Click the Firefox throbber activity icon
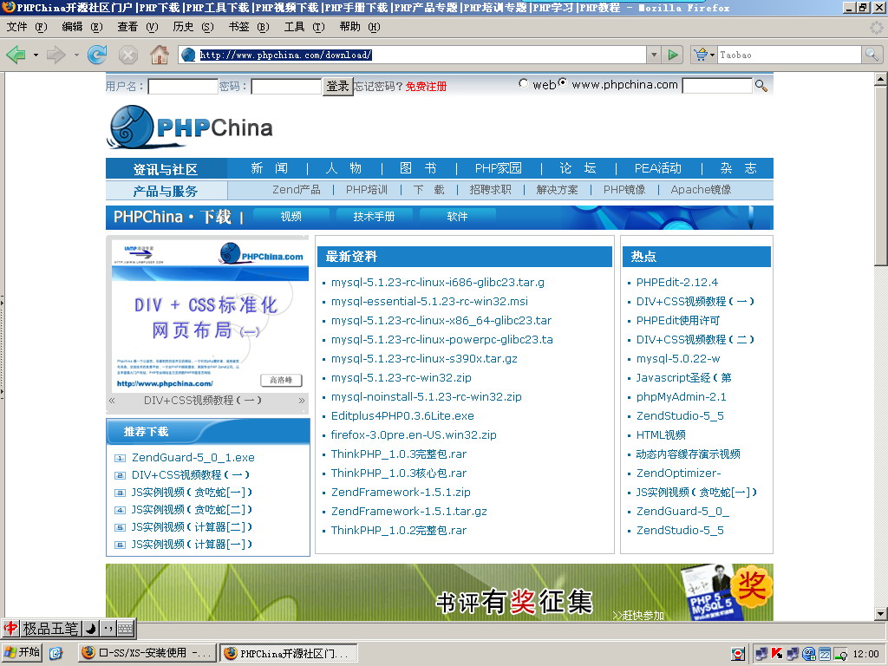Image resolution: width=888 pixels, height=666 pixels. point(876,27)
